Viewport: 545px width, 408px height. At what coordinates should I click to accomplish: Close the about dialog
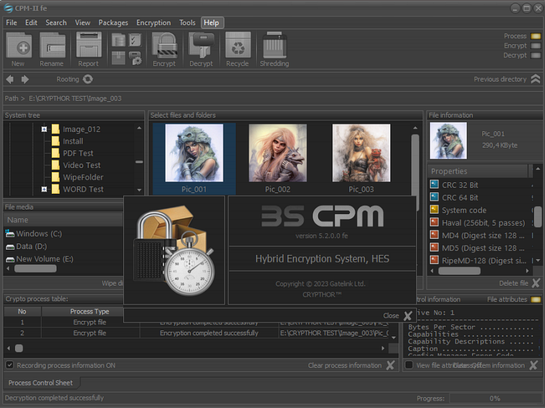pos(407,316)
